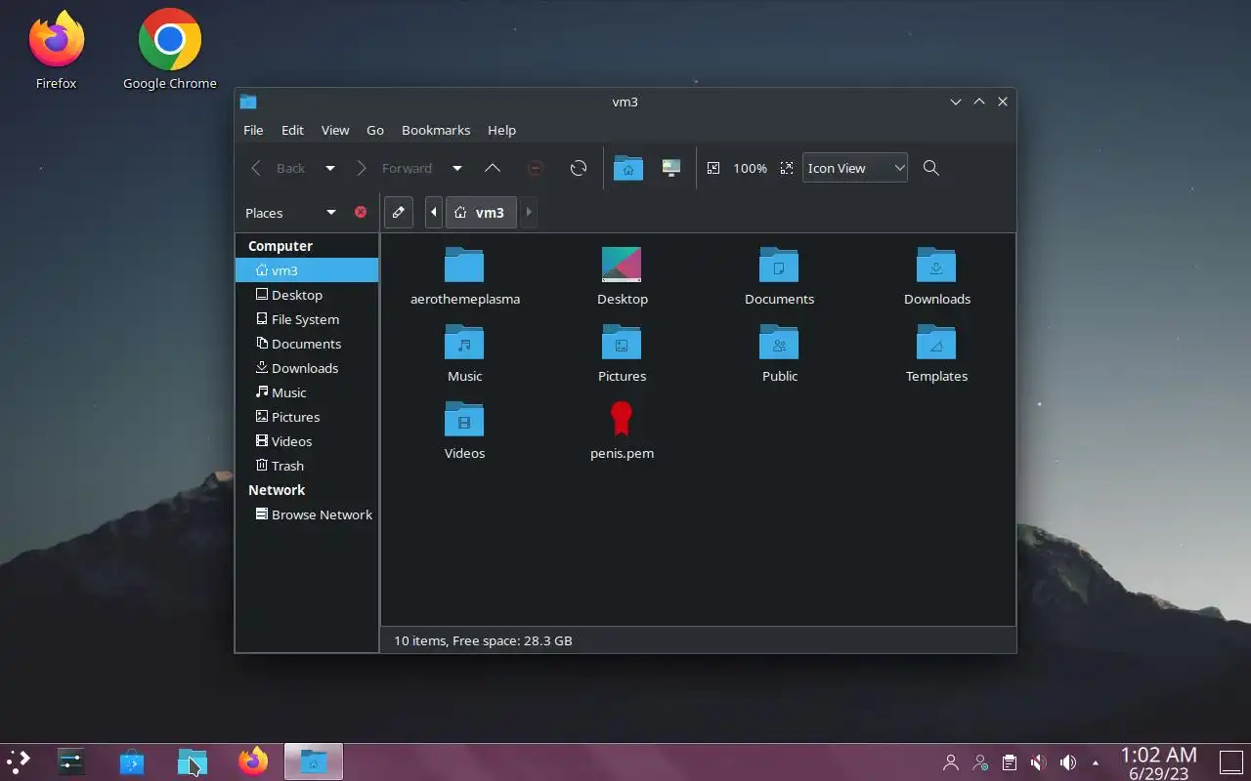Viewport: 1251px width, 781px height.
Task: Select Videos in the Places sidebar
Action: 307,441
